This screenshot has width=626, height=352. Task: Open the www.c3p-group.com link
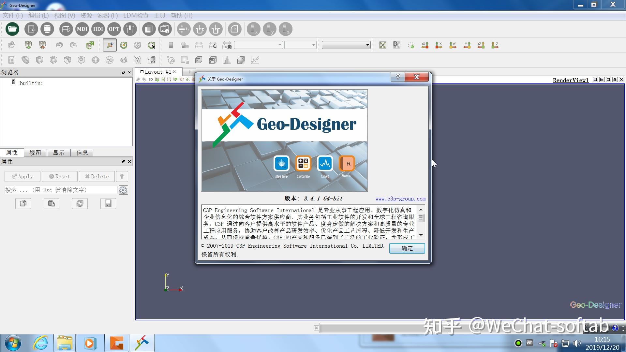click(400, 198)
